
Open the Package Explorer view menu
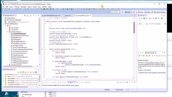click(34, 16)
